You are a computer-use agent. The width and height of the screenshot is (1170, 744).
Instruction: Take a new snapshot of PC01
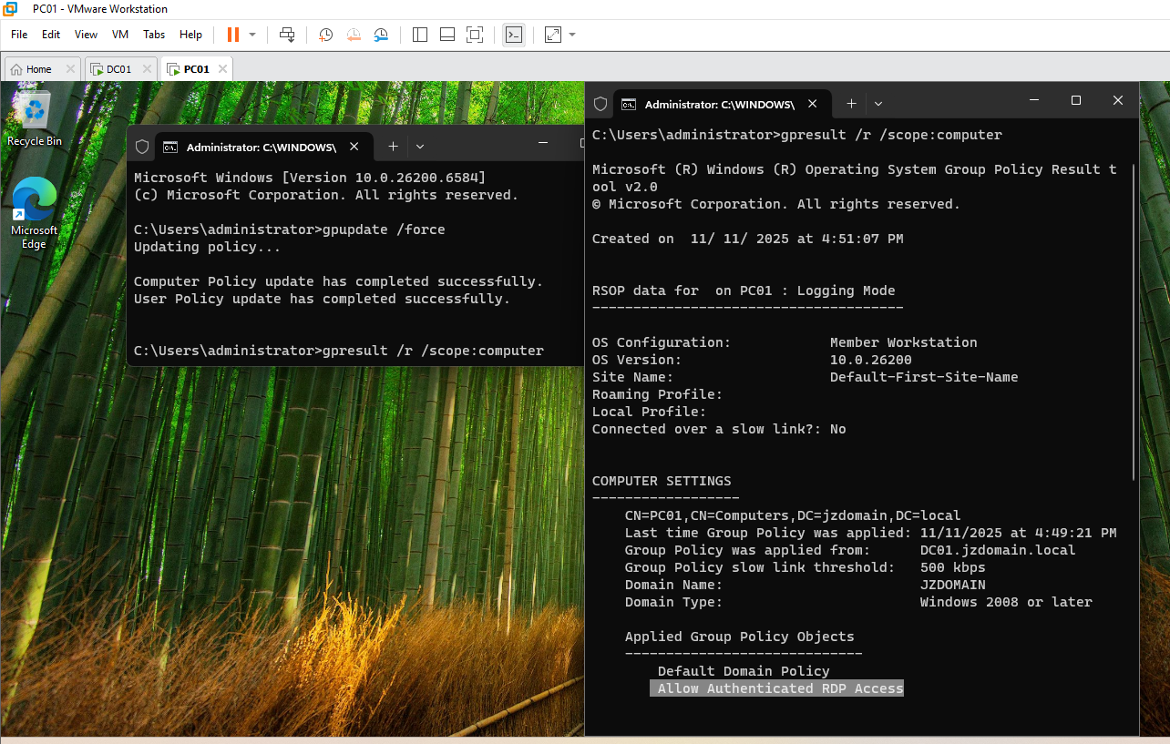(325, 35)
